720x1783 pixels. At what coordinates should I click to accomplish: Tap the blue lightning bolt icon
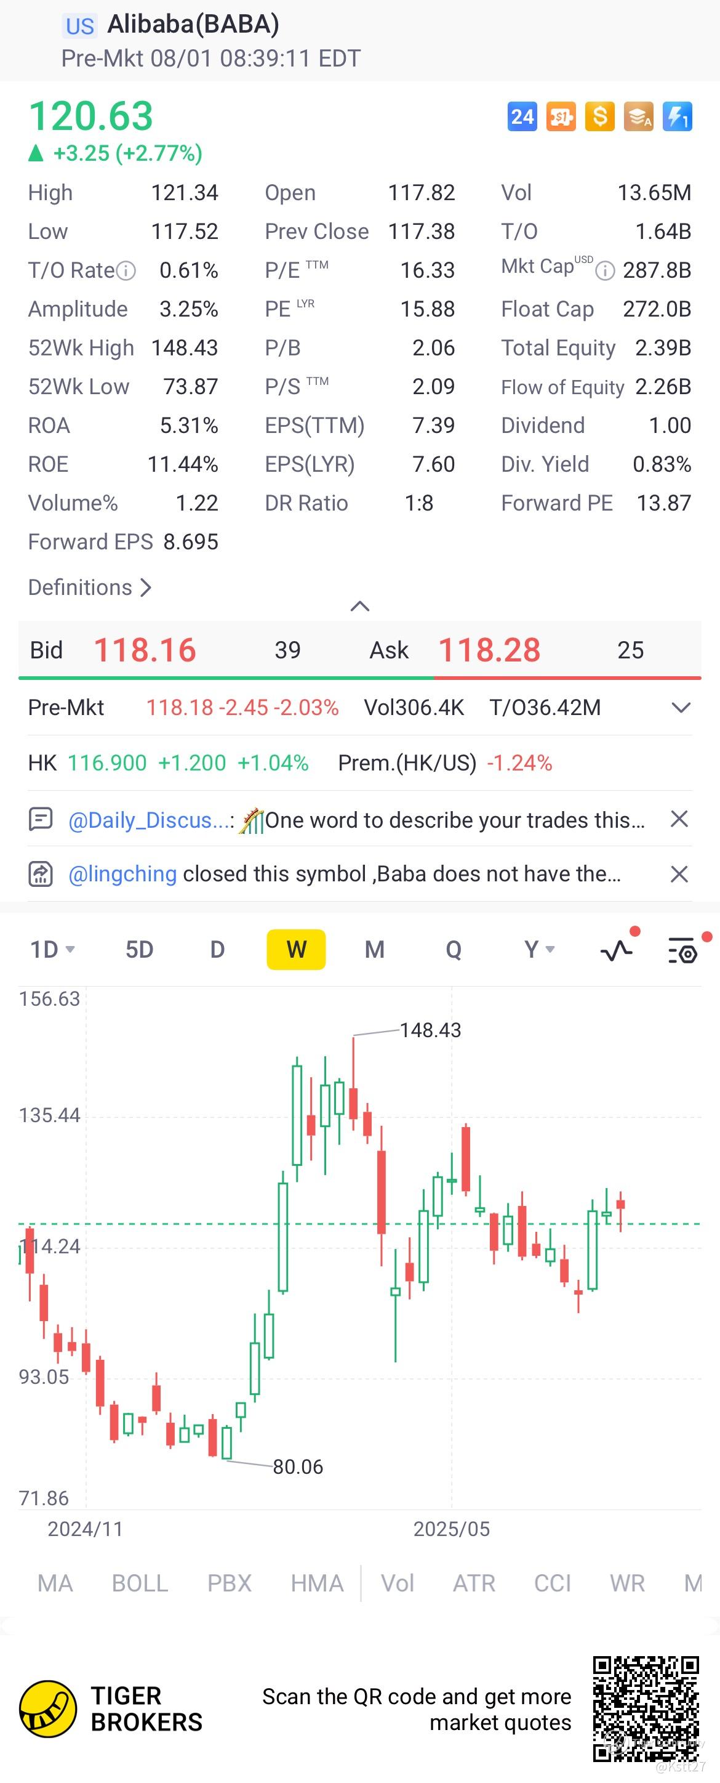click(x=677, y=116)
